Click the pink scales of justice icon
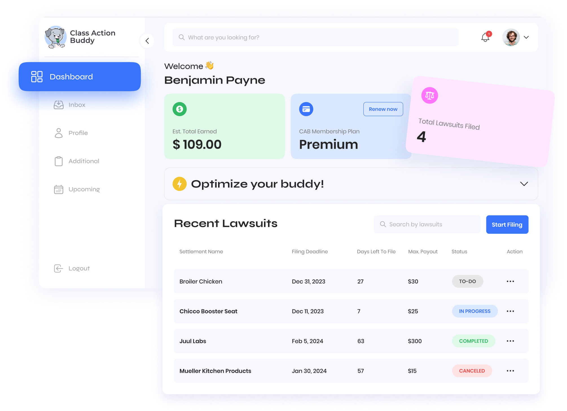Image resolution: width=567 pixels, height=411 pixels. coord(429,95)
